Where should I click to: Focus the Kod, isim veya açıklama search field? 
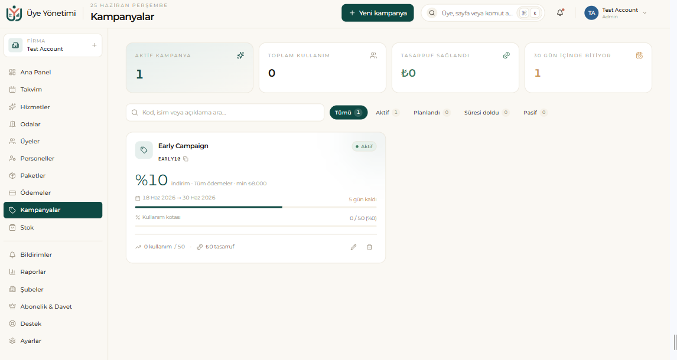point(225,113)
